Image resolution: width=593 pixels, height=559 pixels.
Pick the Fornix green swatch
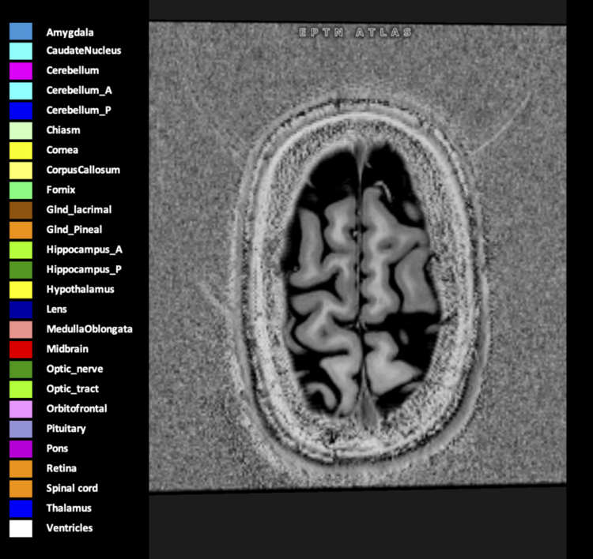pos(21,190)
